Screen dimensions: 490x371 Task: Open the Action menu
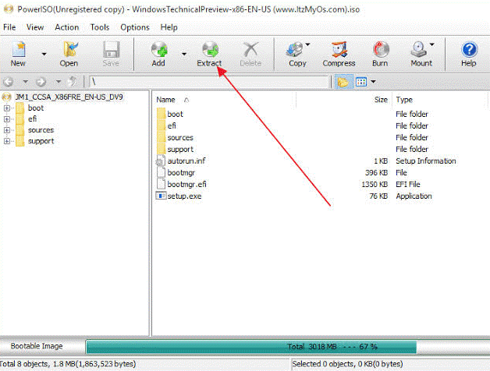pyautogui.click(x=67, y=27)
